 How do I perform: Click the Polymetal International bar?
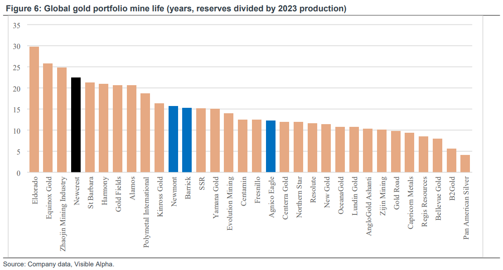[x=145, y=133]
